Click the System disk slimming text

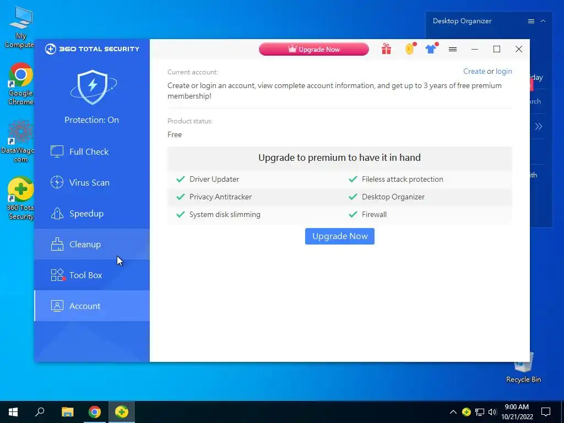coord(225,214)
